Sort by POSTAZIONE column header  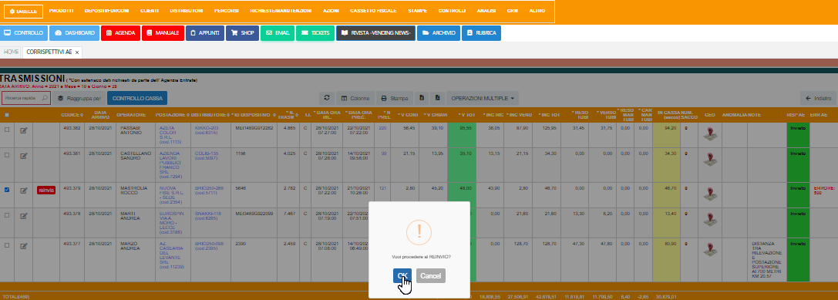[172, 115]
